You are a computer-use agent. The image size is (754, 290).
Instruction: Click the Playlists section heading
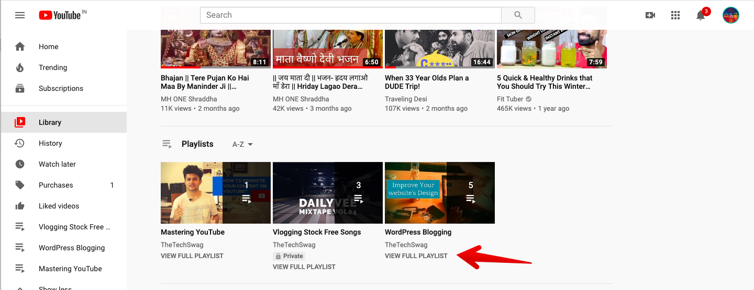197,144
